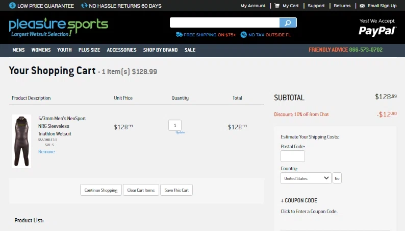Click the quantity input box
405x231 pixels.
click(175, 125)
